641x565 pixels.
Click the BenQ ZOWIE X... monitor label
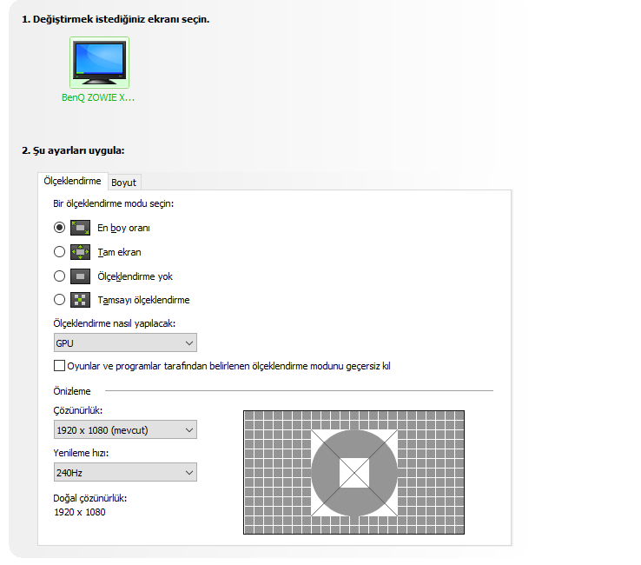coord(98,97)
